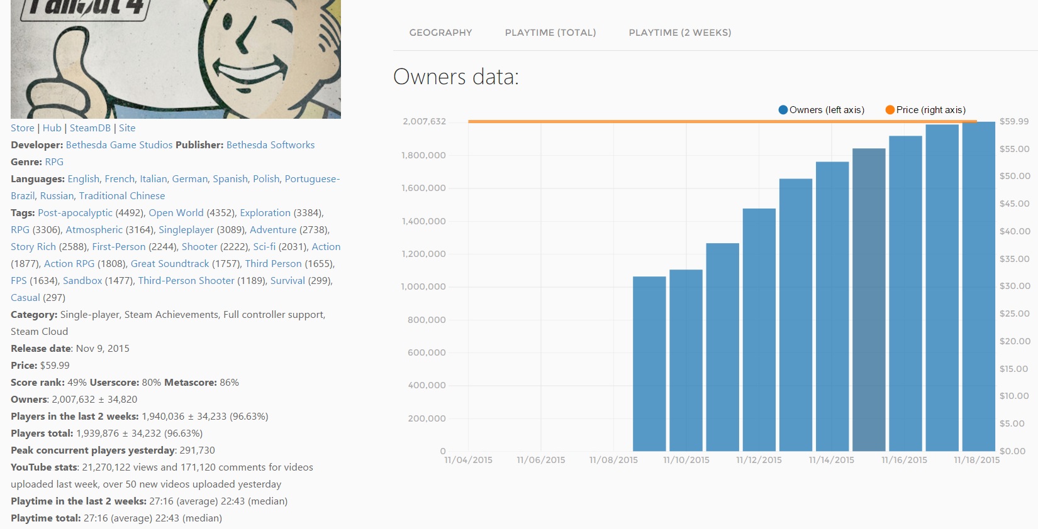Open the Post-apocalyptic tag

[x=75, y=213]
